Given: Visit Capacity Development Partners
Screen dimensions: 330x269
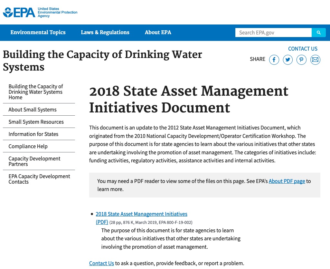Looking at the screenshot, I should 34,161.
